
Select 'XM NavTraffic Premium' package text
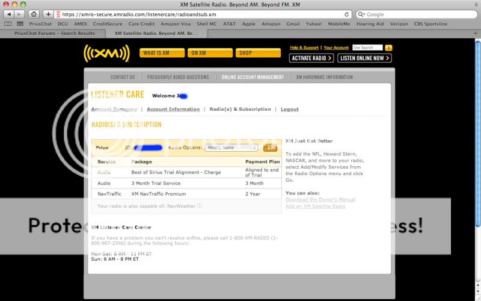click(159, 194)
